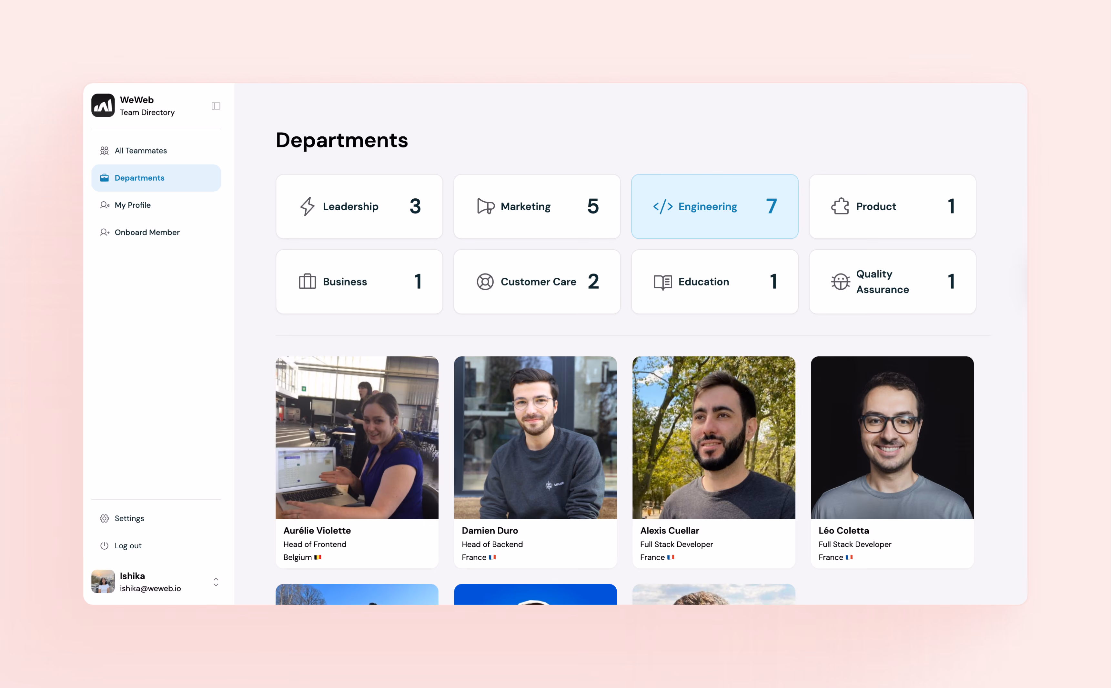This screenshot has width=1111, height=688.
Task: Select the Leadership department card
Action: pyautogui.click(x=359, y=206)
